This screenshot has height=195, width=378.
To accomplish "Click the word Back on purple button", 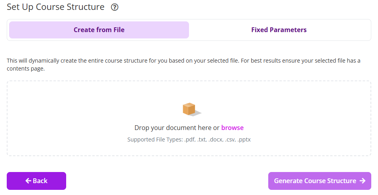I will [x=40, y=181].
